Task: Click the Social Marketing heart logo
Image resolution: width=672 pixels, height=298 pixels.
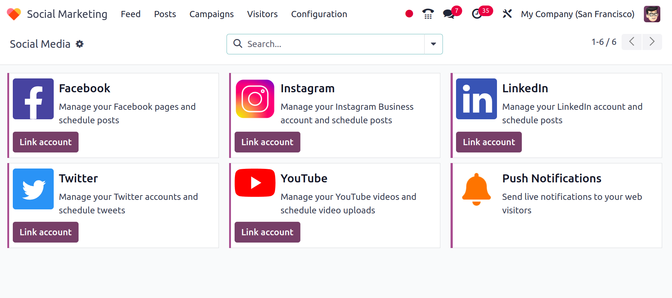Action: click(x=14, y=14)
